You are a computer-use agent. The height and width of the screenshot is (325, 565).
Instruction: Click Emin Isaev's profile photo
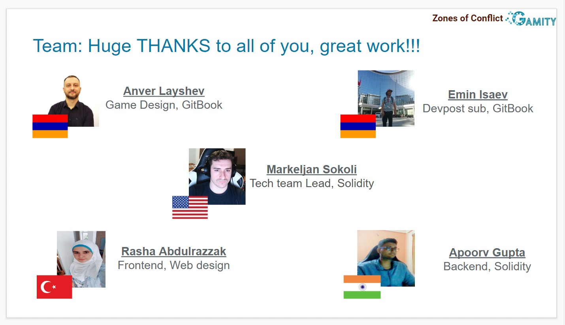[386, 98]
